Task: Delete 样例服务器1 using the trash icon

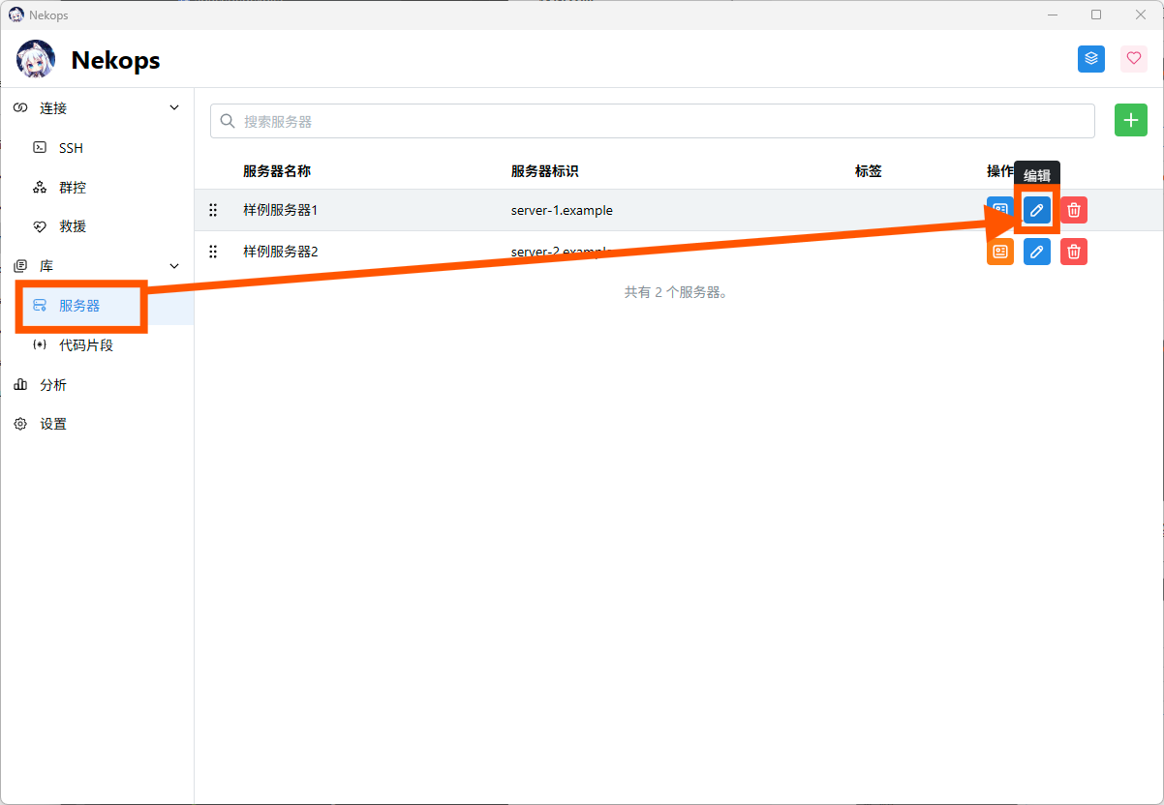Action: click(1073, 210)
